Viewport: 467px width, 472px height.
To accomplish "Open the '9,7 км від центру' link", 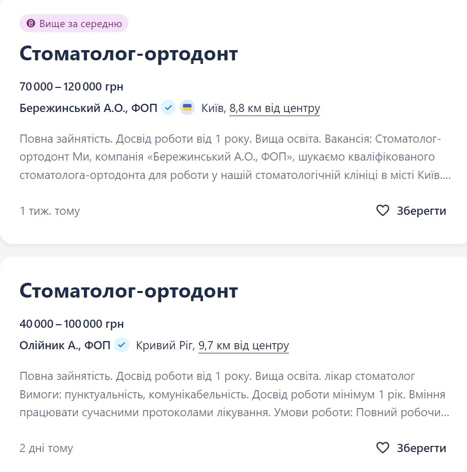I will click(243, 345).
